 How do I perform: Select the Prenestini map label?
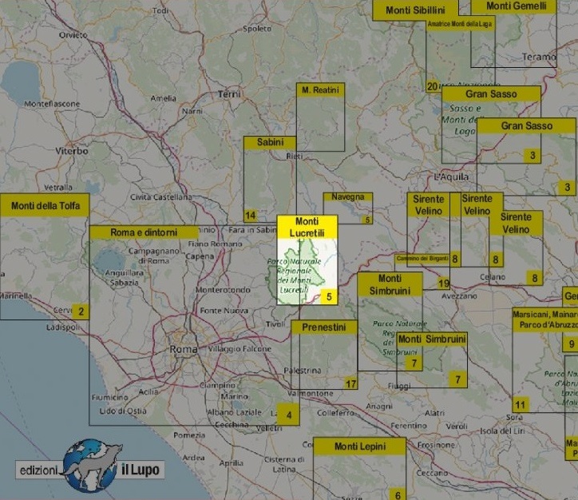point(324,327)
